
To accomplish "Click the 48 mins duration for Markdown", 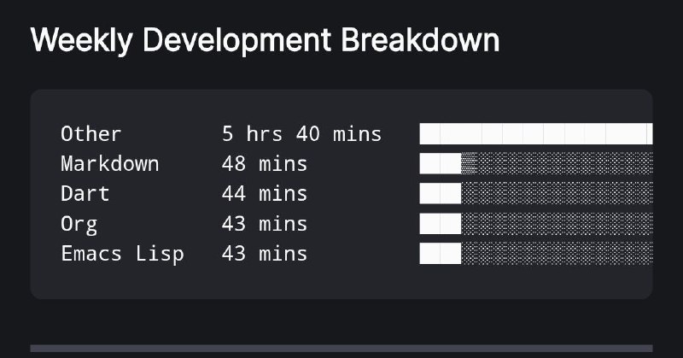I will (265, 164).
